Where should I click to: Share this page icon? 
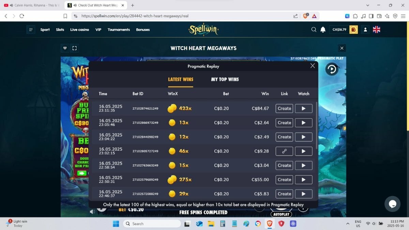pyautogui.click(x=296, y=16)
